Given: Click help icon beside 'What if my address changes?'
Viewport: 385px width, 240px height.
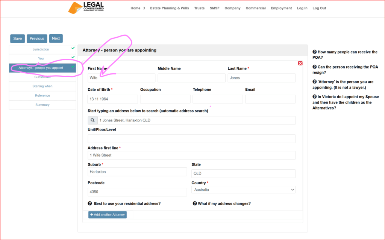Looking at the screenshot, I should tap(195, 204).
